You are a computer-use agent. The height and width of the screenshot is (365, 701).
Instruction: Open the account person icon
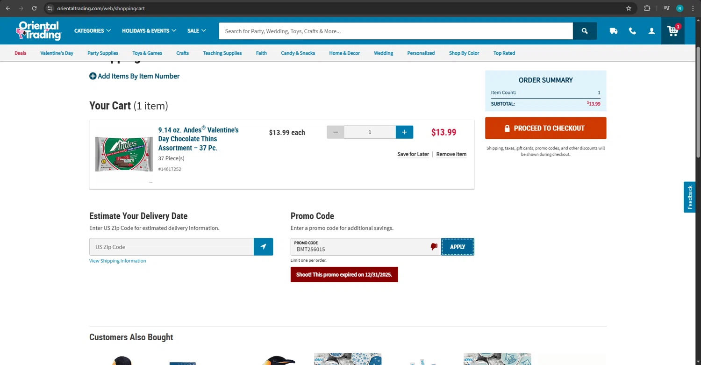[651, 31]
